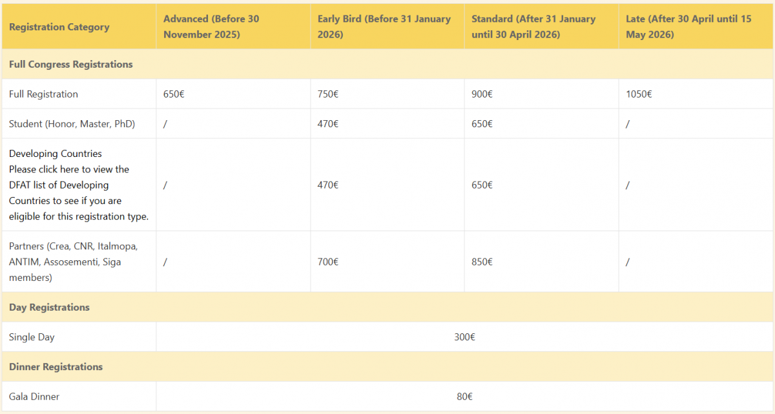The image size is (775, 414).
Task: Click the 80€ Gala Dinner price
Action: click(x=465, y=397)
